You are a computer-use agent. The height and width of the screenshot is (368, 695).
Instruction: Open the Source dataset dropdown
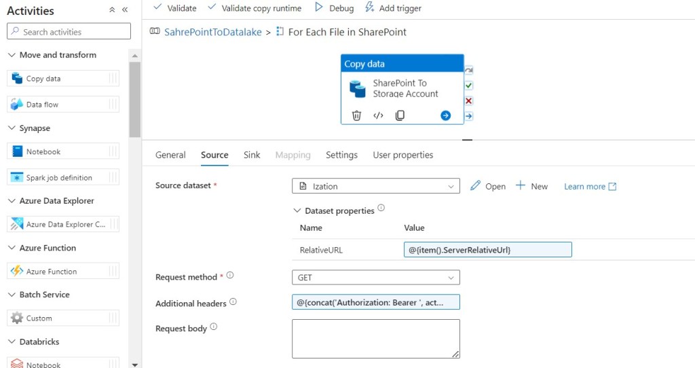375,186
